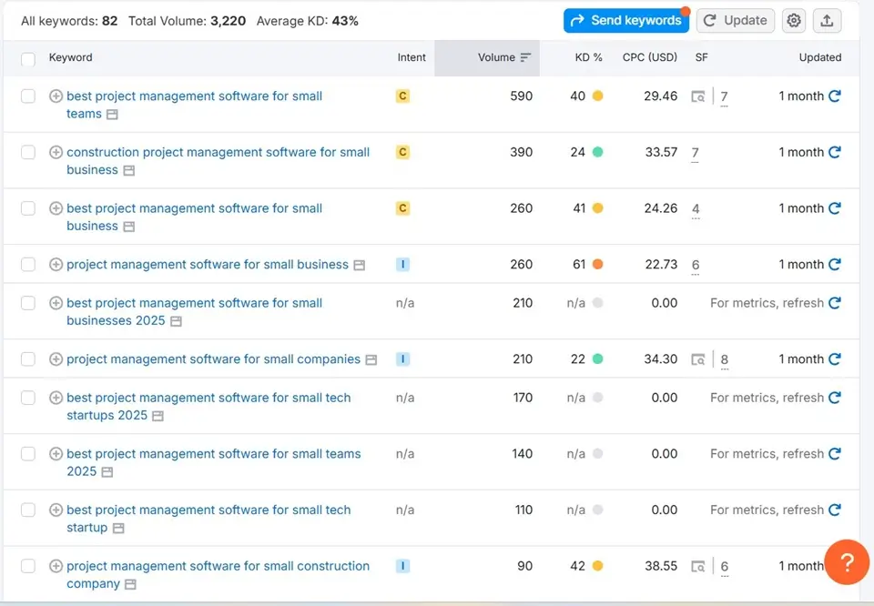Refresh metrics for small tech startup keyword
The width and height of the screenshot is (874, 606).
pyautogui.click(x=835, y=510)
